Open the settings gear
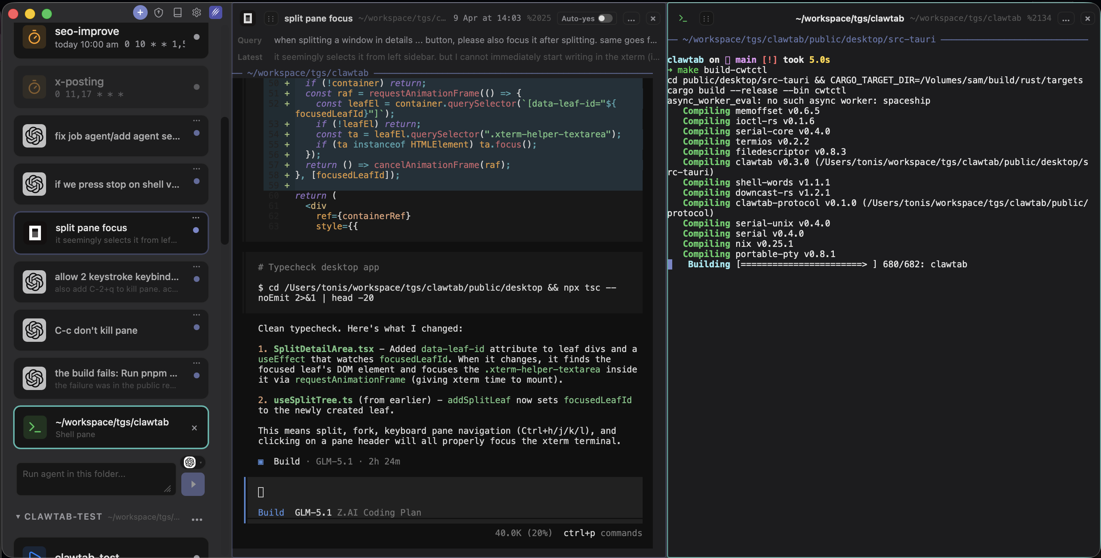The height and width of the screenshot is (558, 1101). [x=197, y=12]
